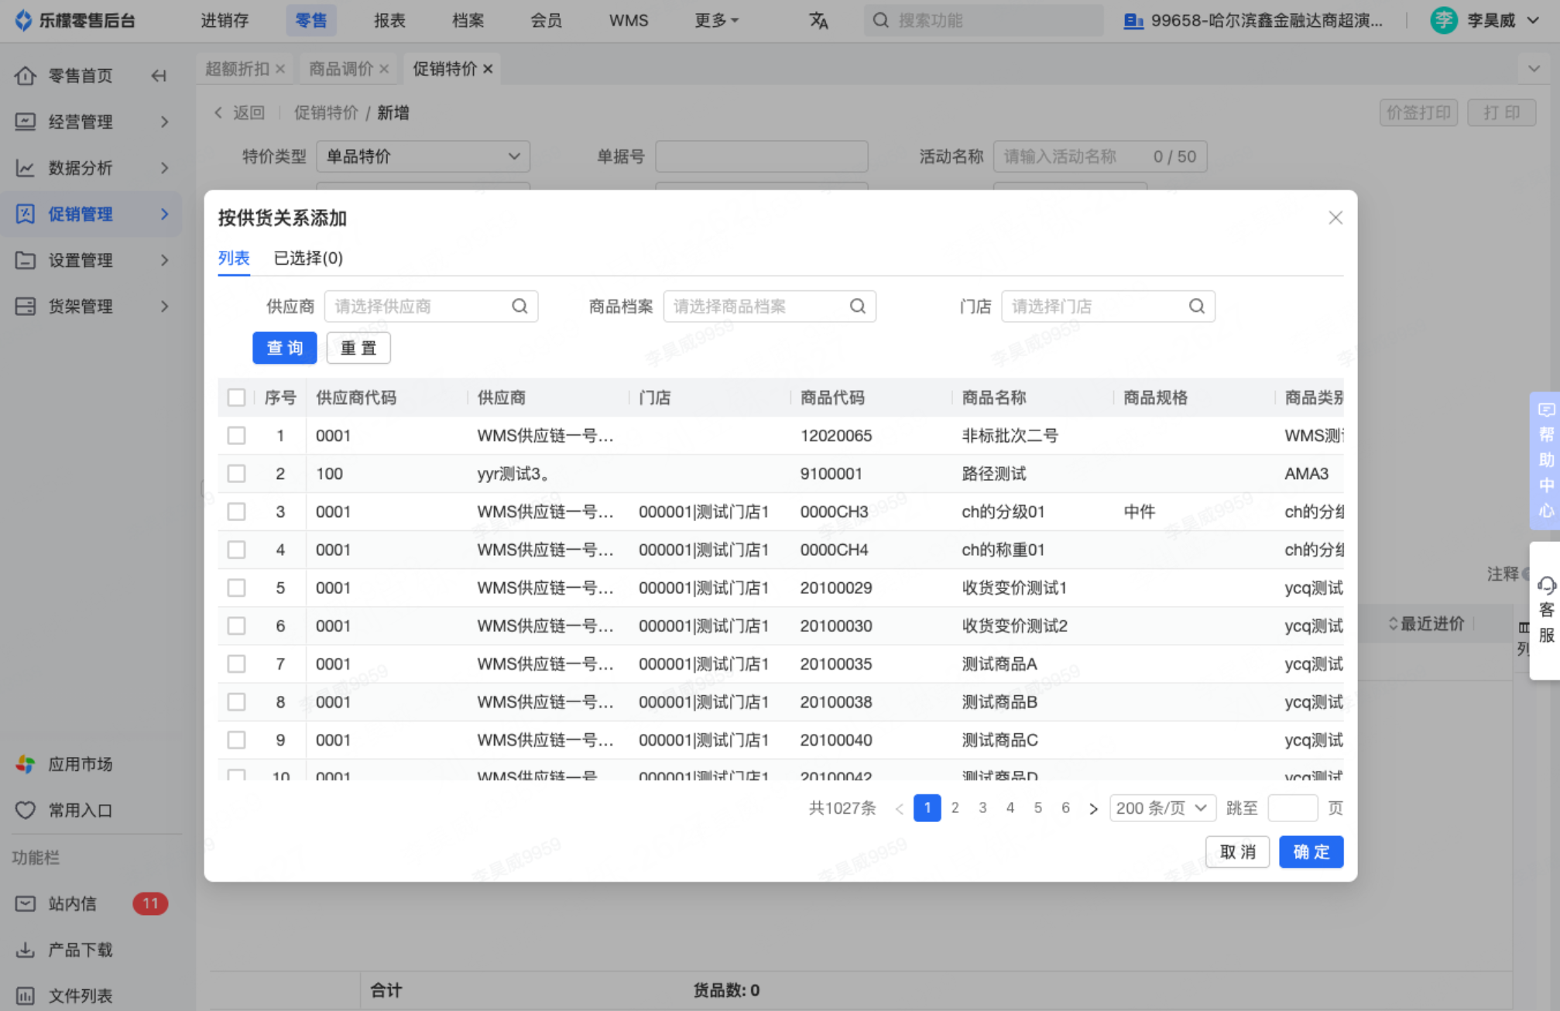1560x1011 pixels.
Task: Click the 门店 field search icon
Action: tap(1197, 307)
